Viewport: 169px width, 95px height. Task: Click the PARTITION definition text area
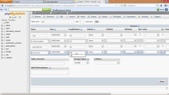pos(50,72)
